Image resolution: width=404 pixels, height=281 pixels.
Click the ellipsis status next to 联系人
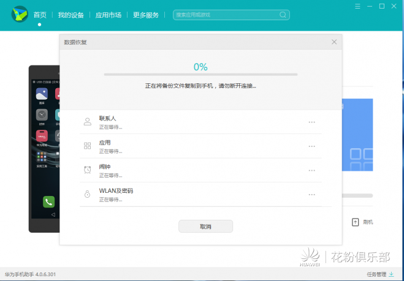(312, 122)
